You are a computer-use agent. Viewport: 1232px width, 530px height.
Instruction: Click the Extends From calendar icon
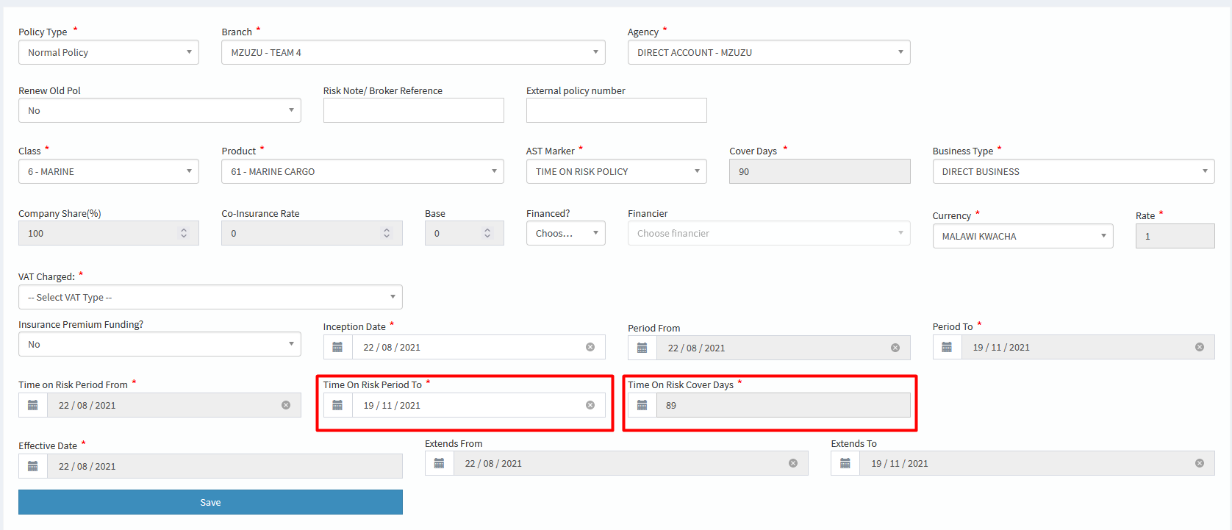(439, 463)
